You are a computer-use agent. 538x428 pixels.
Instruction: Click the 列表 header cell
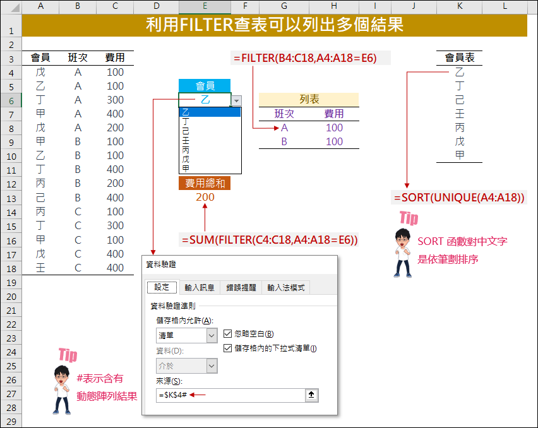pyautogui.click(x=309, y=100)
